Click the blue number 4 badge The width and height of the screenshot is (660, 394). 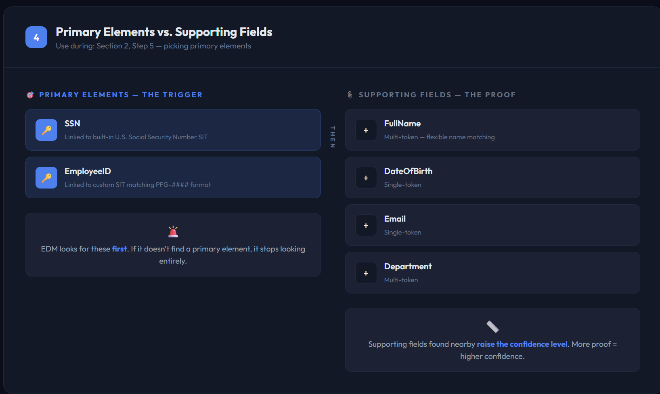point(36,37)
